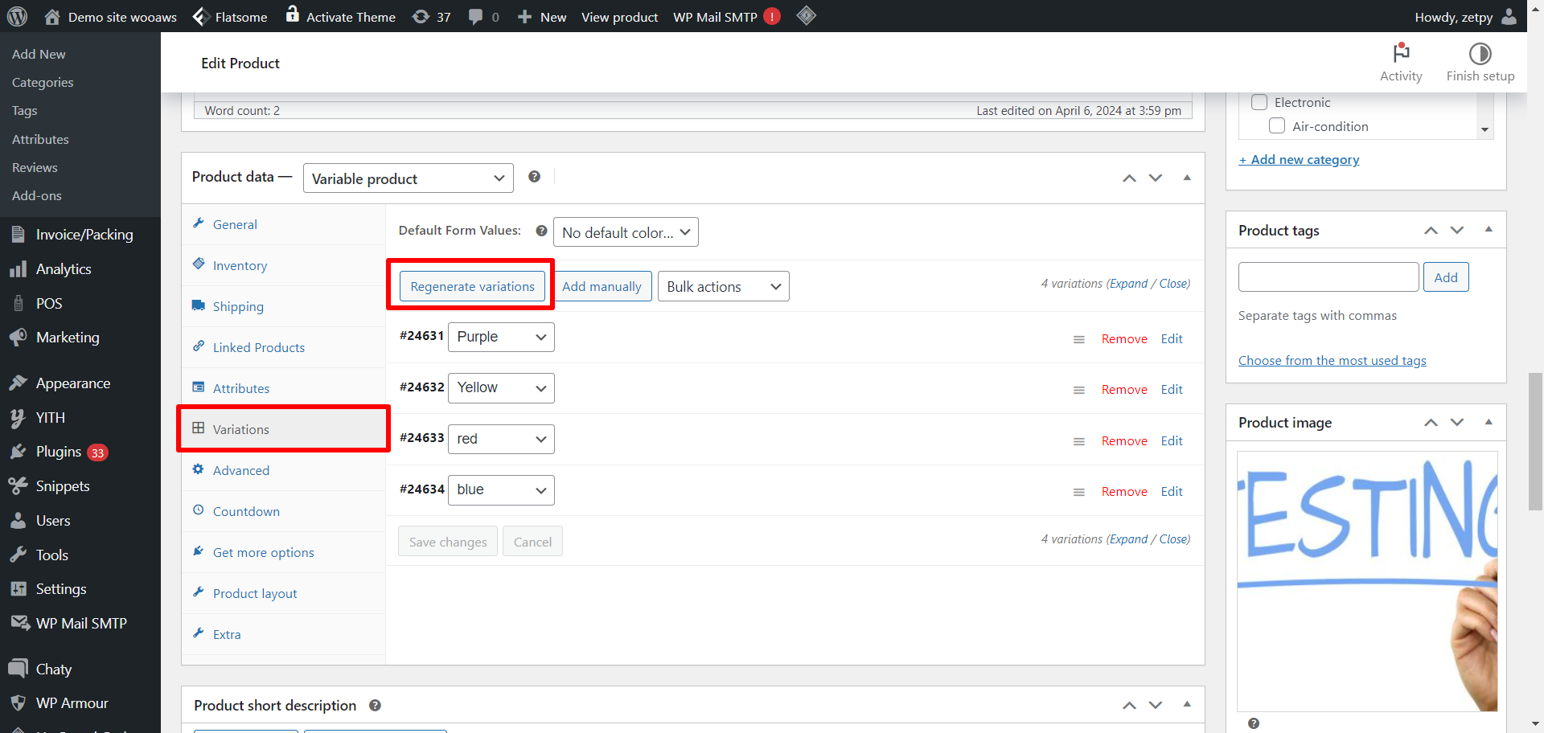Click the diamond icon in admin bar
Image resolution: width=1544 pixels, height=733 pixels.
807,15
